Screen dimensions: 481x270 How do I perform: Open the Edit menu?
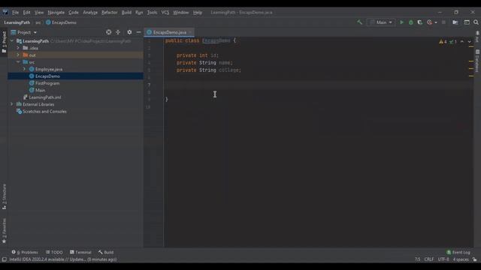[27, 13]
